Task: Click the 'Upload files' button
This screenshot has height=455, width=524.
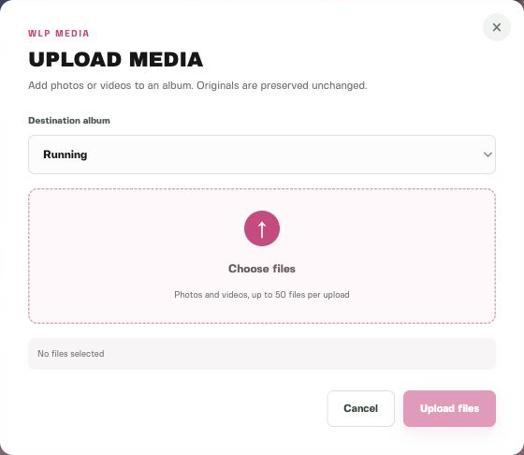Action: point(449,408)
